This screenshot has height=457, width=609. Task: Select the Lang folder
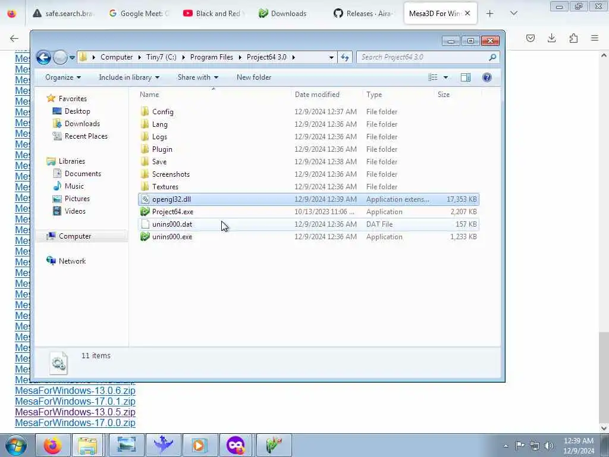[x=309, y=124]
